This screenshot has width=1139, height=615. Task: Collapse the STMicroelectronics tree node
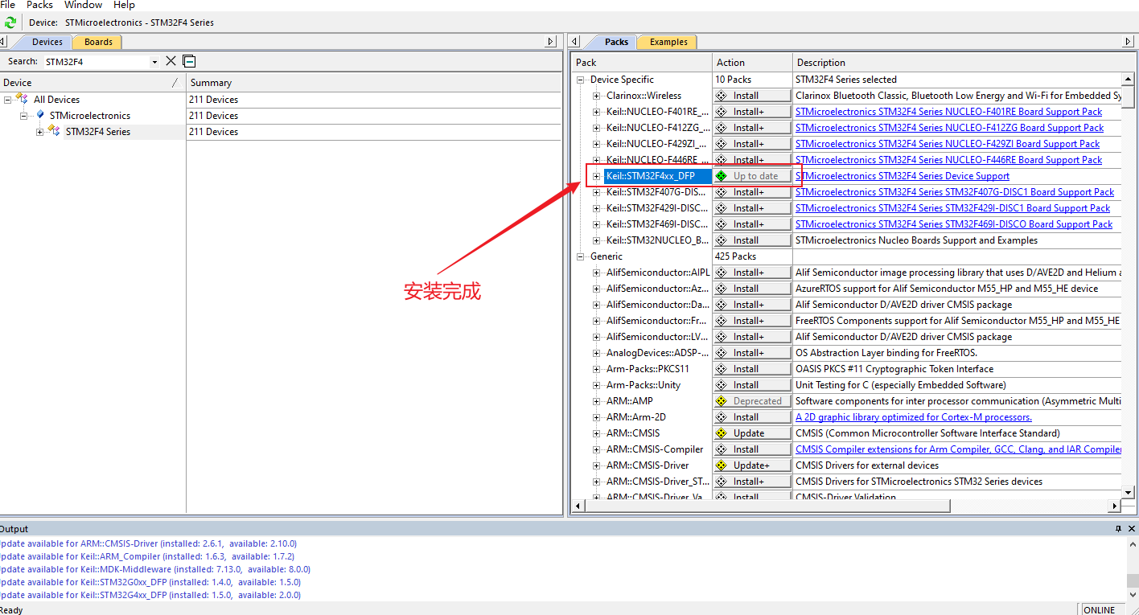tap(24, 116)
